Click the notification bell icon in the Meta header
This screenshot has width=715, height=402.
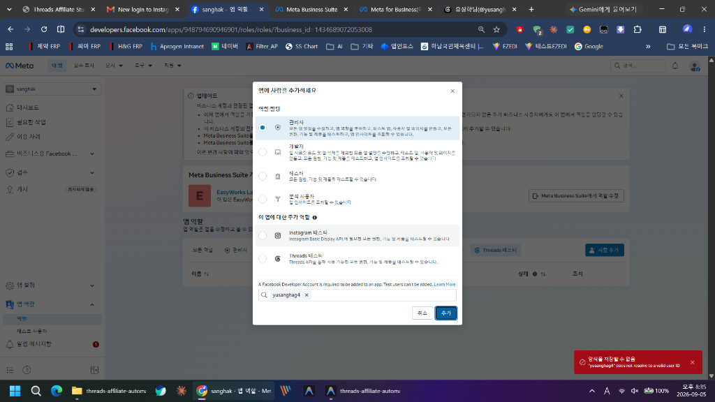click(675, 66)
